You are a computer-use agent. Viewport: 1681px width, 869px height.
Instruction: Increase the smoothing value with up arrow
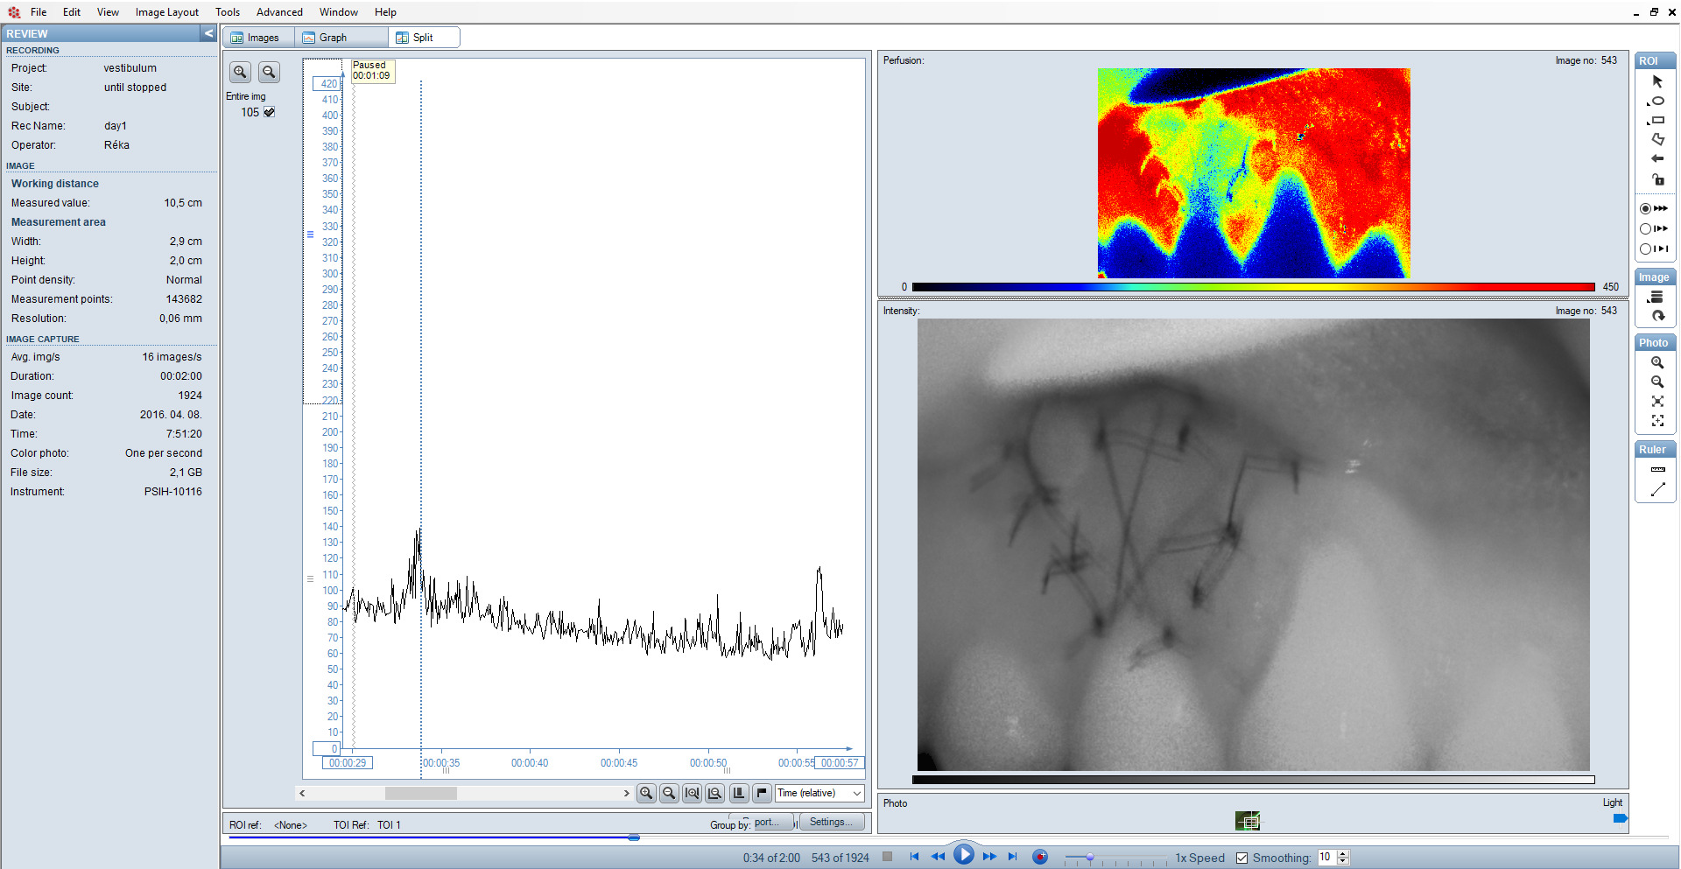(1343, 854)
